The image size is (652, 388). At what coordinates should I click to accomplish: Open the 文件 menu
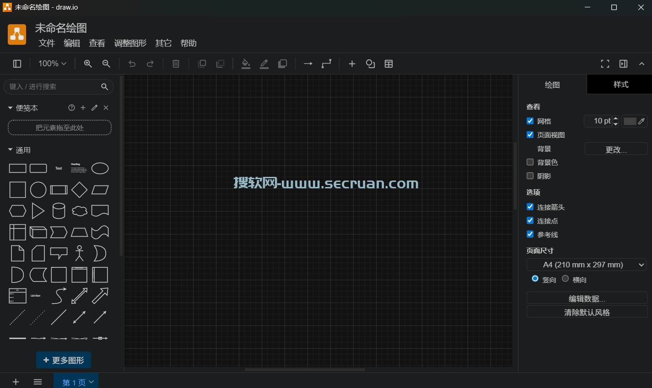pyautogui.click(x=47, y=43)
